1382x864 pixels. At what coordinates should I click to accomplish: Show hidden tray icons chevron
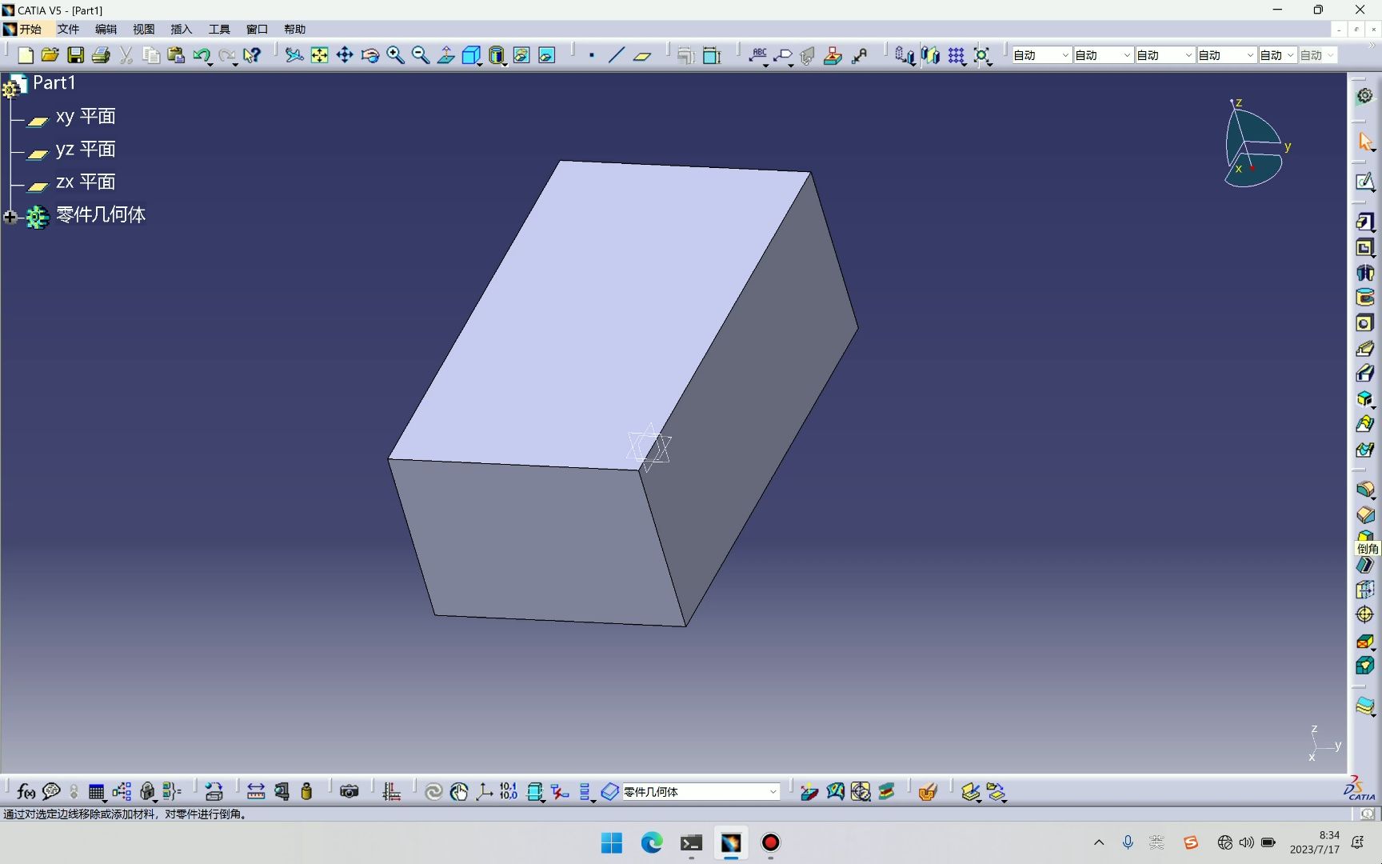[x=1099, y=842]
